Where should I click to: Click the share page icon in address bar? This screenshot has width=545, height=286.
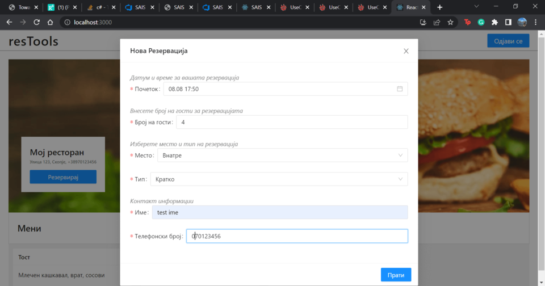[437, 22]
